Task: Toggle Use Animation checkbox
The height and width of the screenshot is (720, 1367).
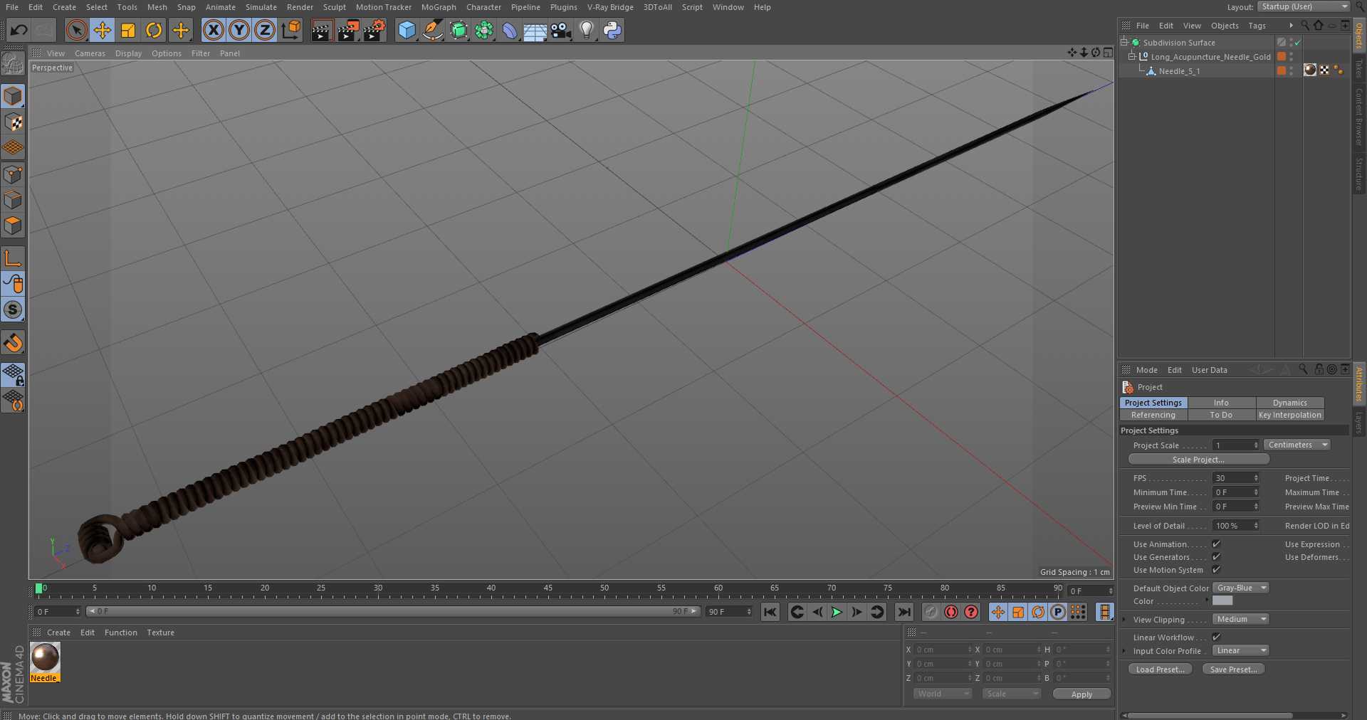Action: (x=1216, y=544)
